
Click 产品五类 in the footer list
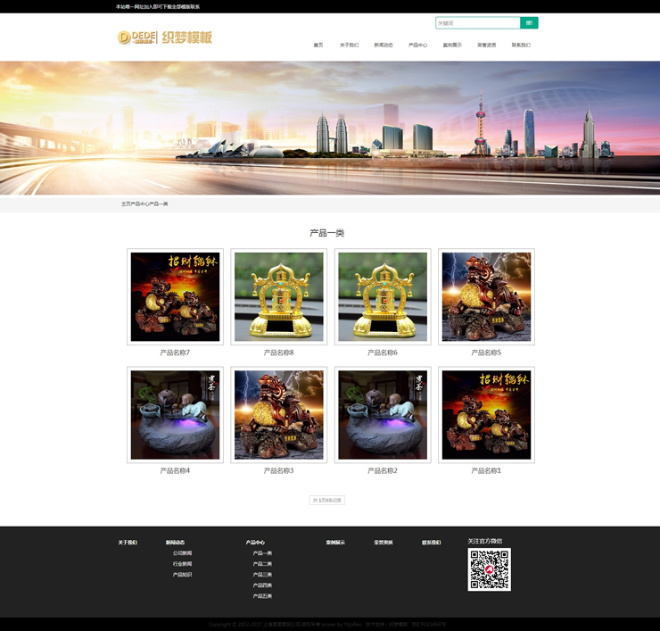point(262,596)
